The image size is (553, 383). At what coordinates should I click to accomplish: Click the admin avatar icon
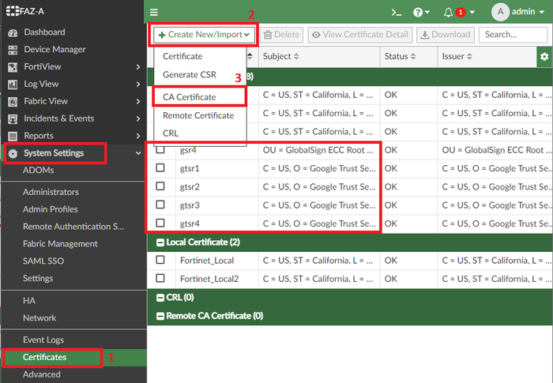500,12
